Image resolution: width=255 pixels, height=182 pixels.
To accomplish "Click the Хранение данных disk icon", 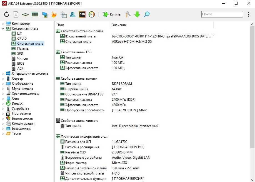I will (8, 93).
